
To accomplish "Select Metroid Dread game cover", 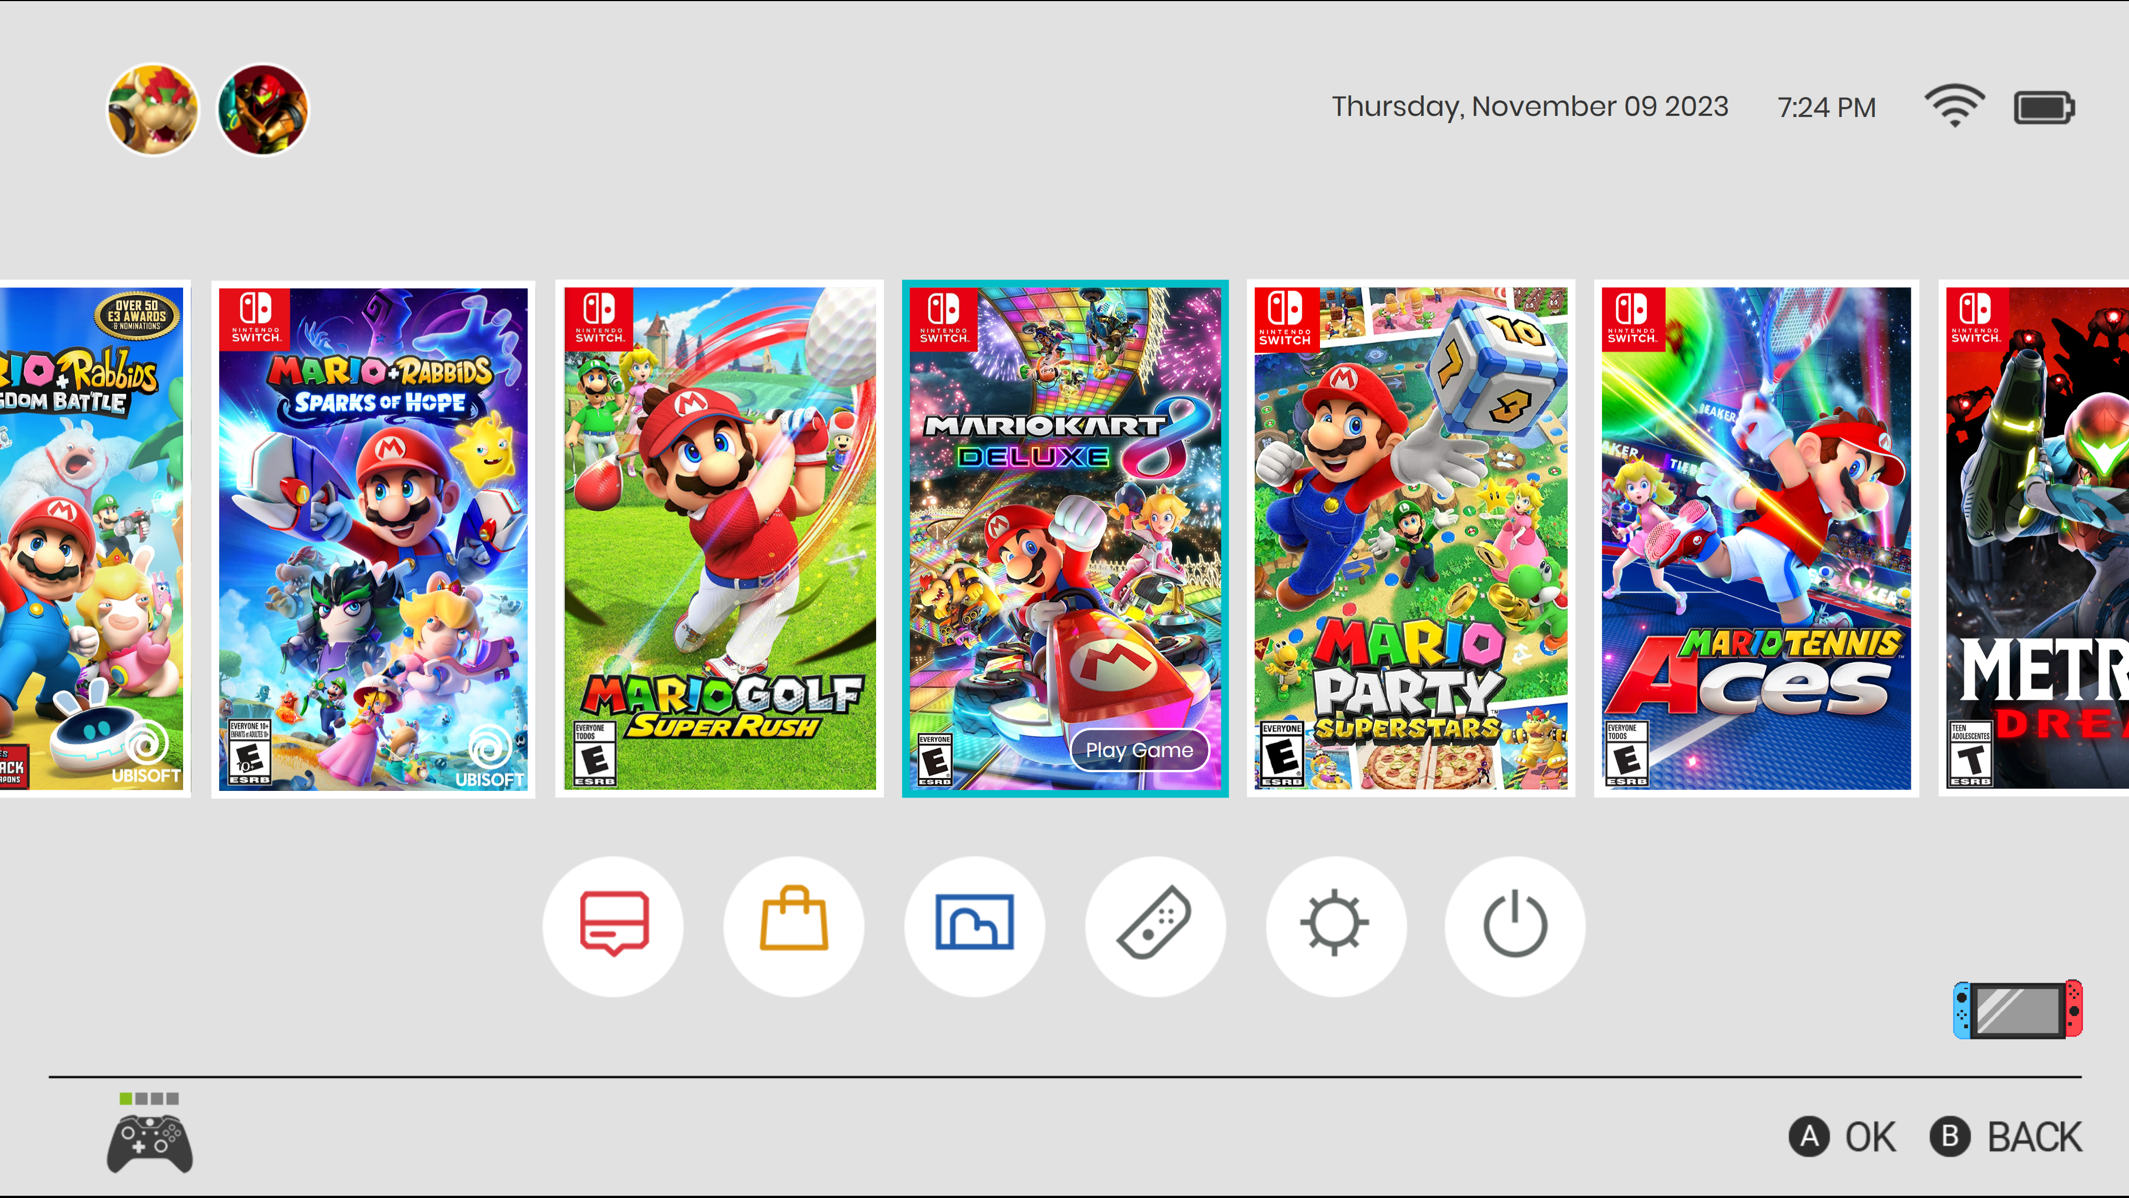I will pyautogui.click(x=2034, y=539).
